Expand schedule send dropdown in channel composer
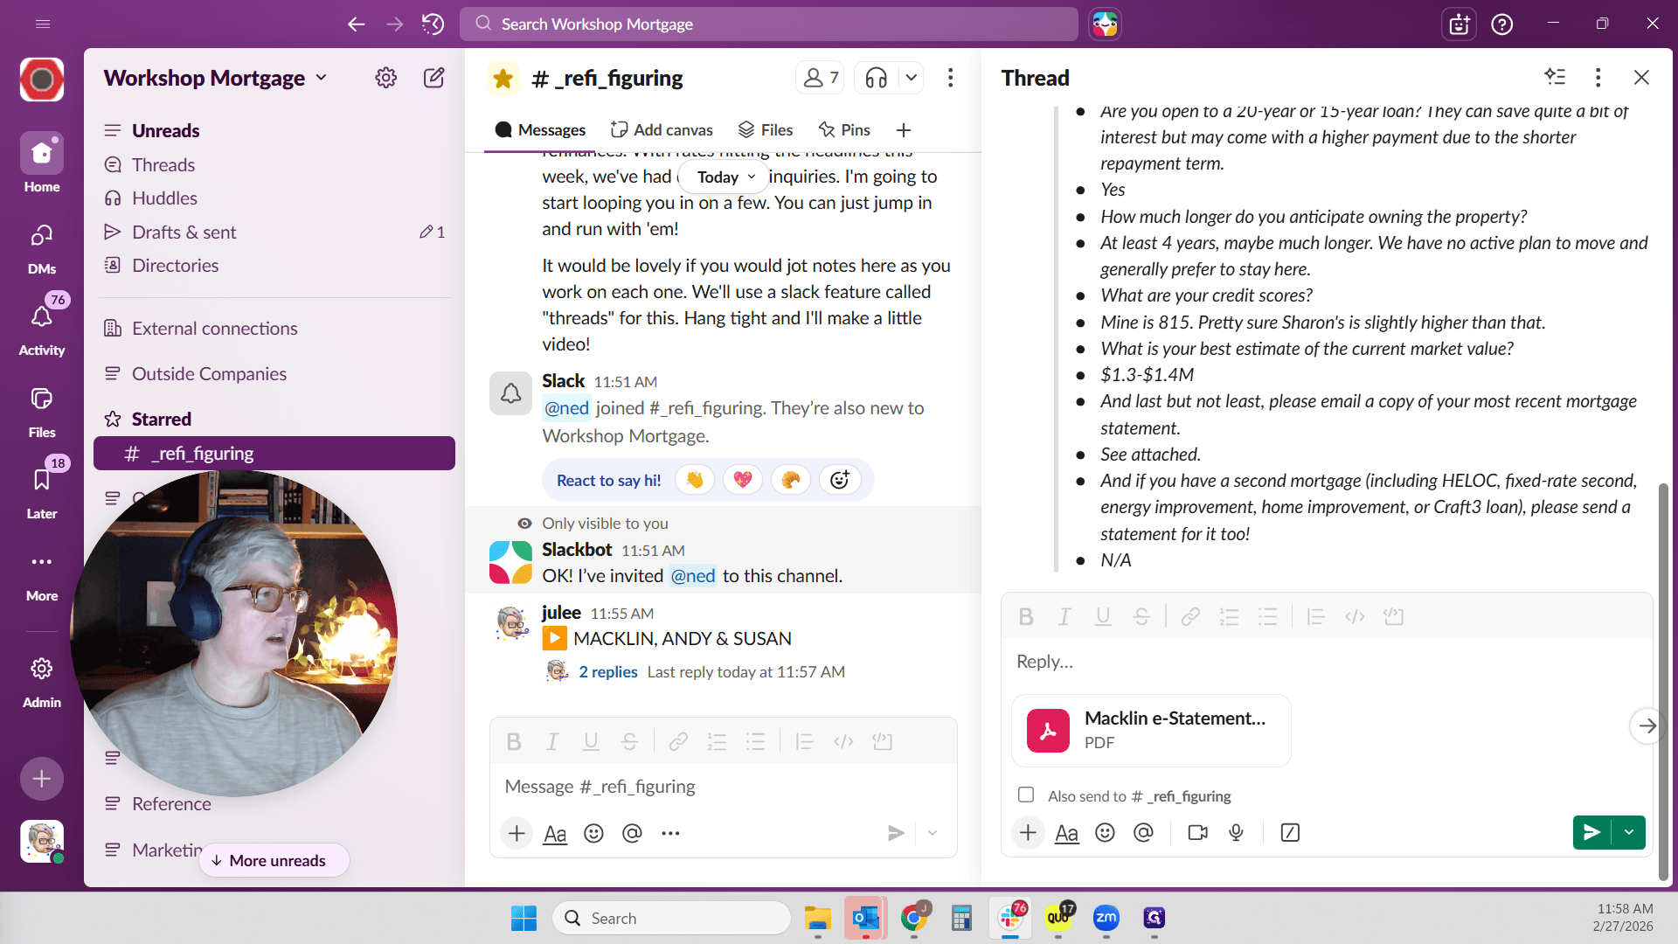 pos(933,833)
